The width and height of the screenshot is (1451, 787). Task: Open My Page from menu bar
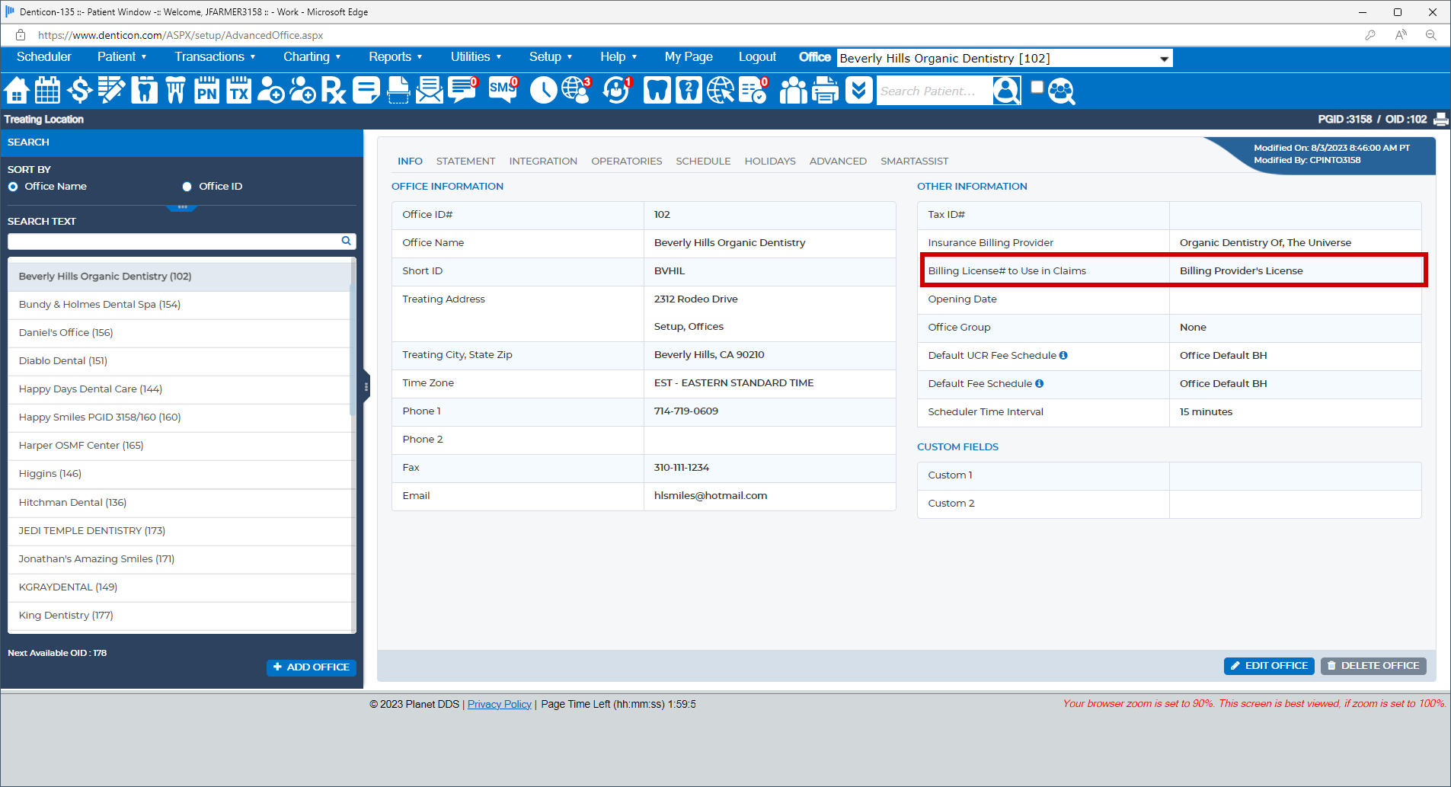click(x=689, y=57)
